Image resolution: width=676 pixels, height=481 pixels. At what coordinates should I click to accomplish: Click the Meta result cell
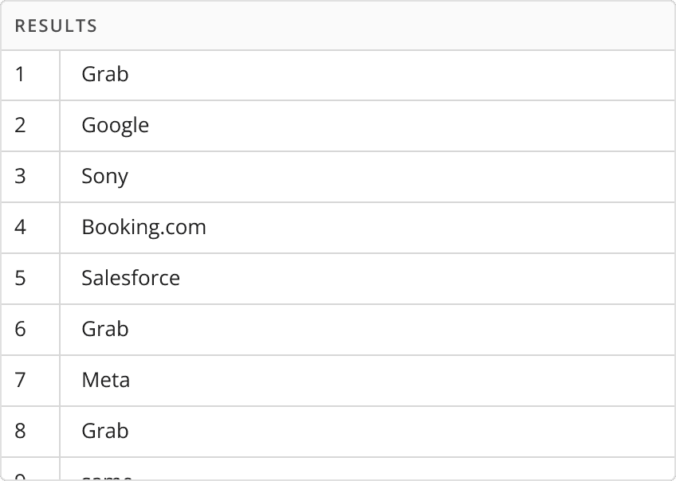[x=367, y=380]
